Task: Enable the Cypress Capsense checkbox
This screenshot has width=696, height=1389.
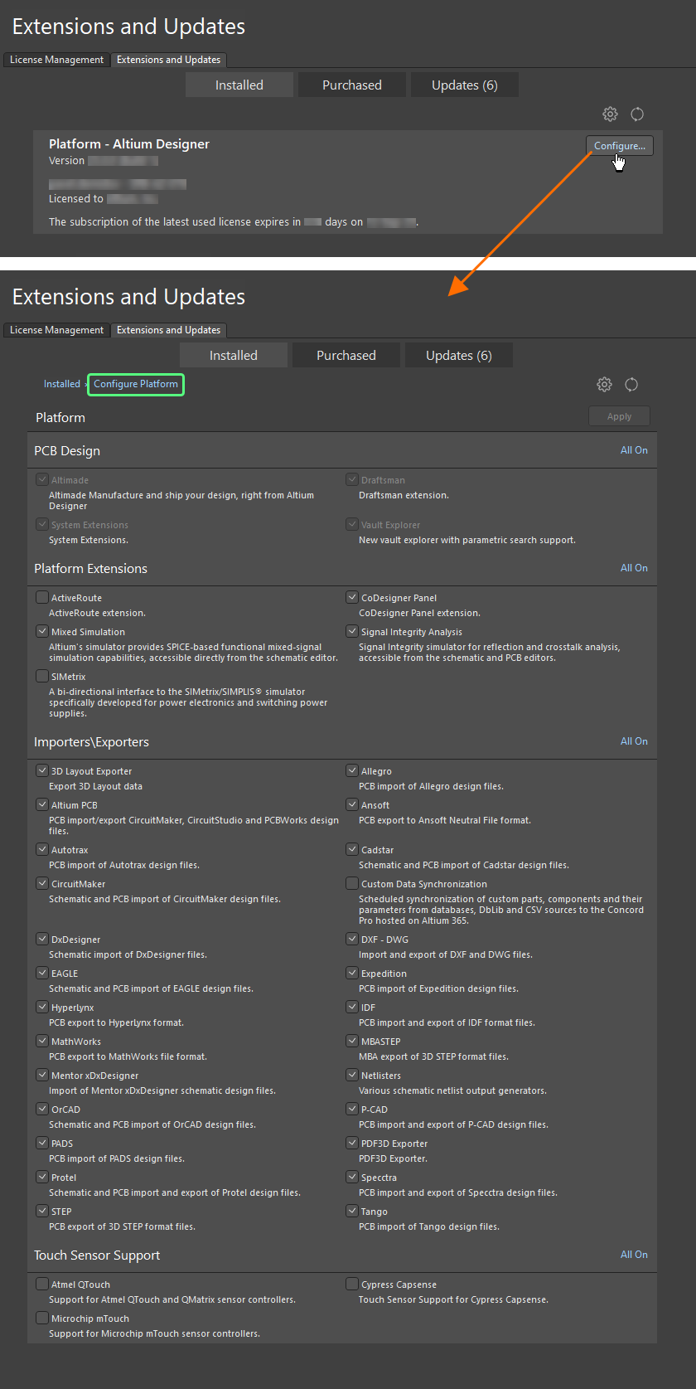Action: tap(352, 1284)
